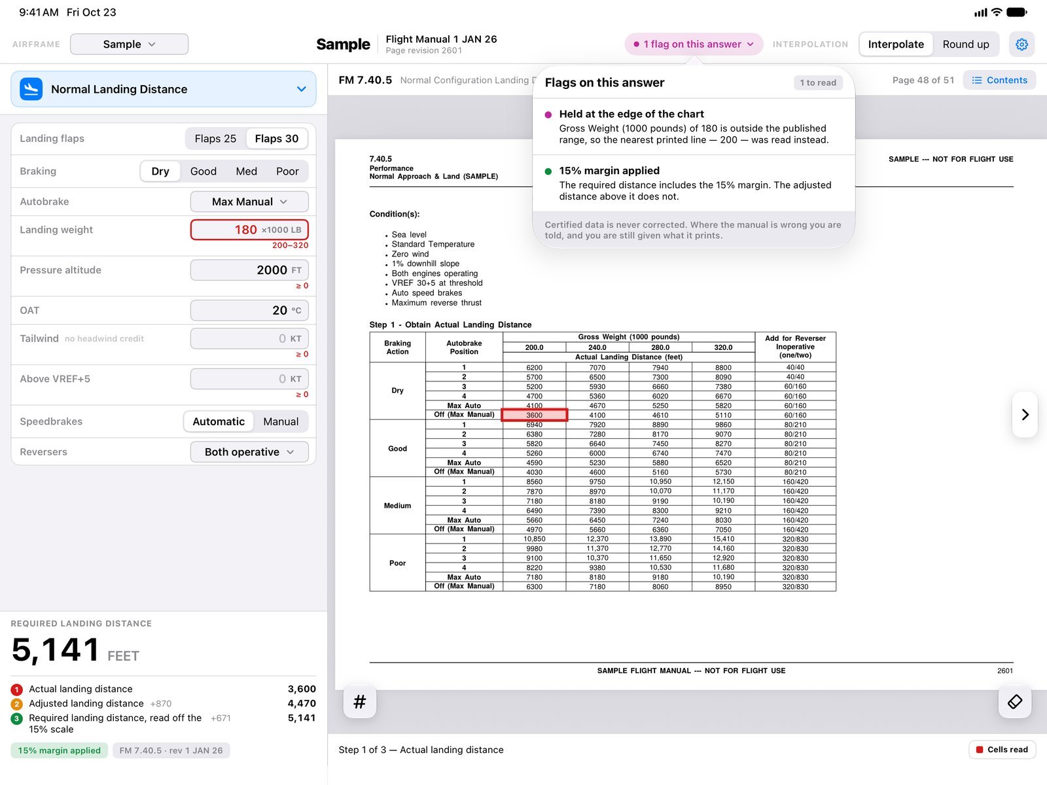Click Held at the edge of the chart flag
The width and height of the screenshot is (1047, 785).
[x=694, y=126]
